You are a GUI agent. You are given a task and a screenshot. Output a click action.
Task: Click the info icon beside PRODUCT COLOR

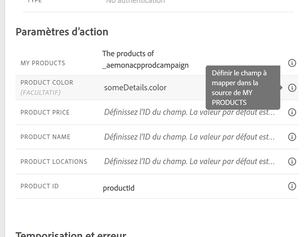[x=292, y=87]
